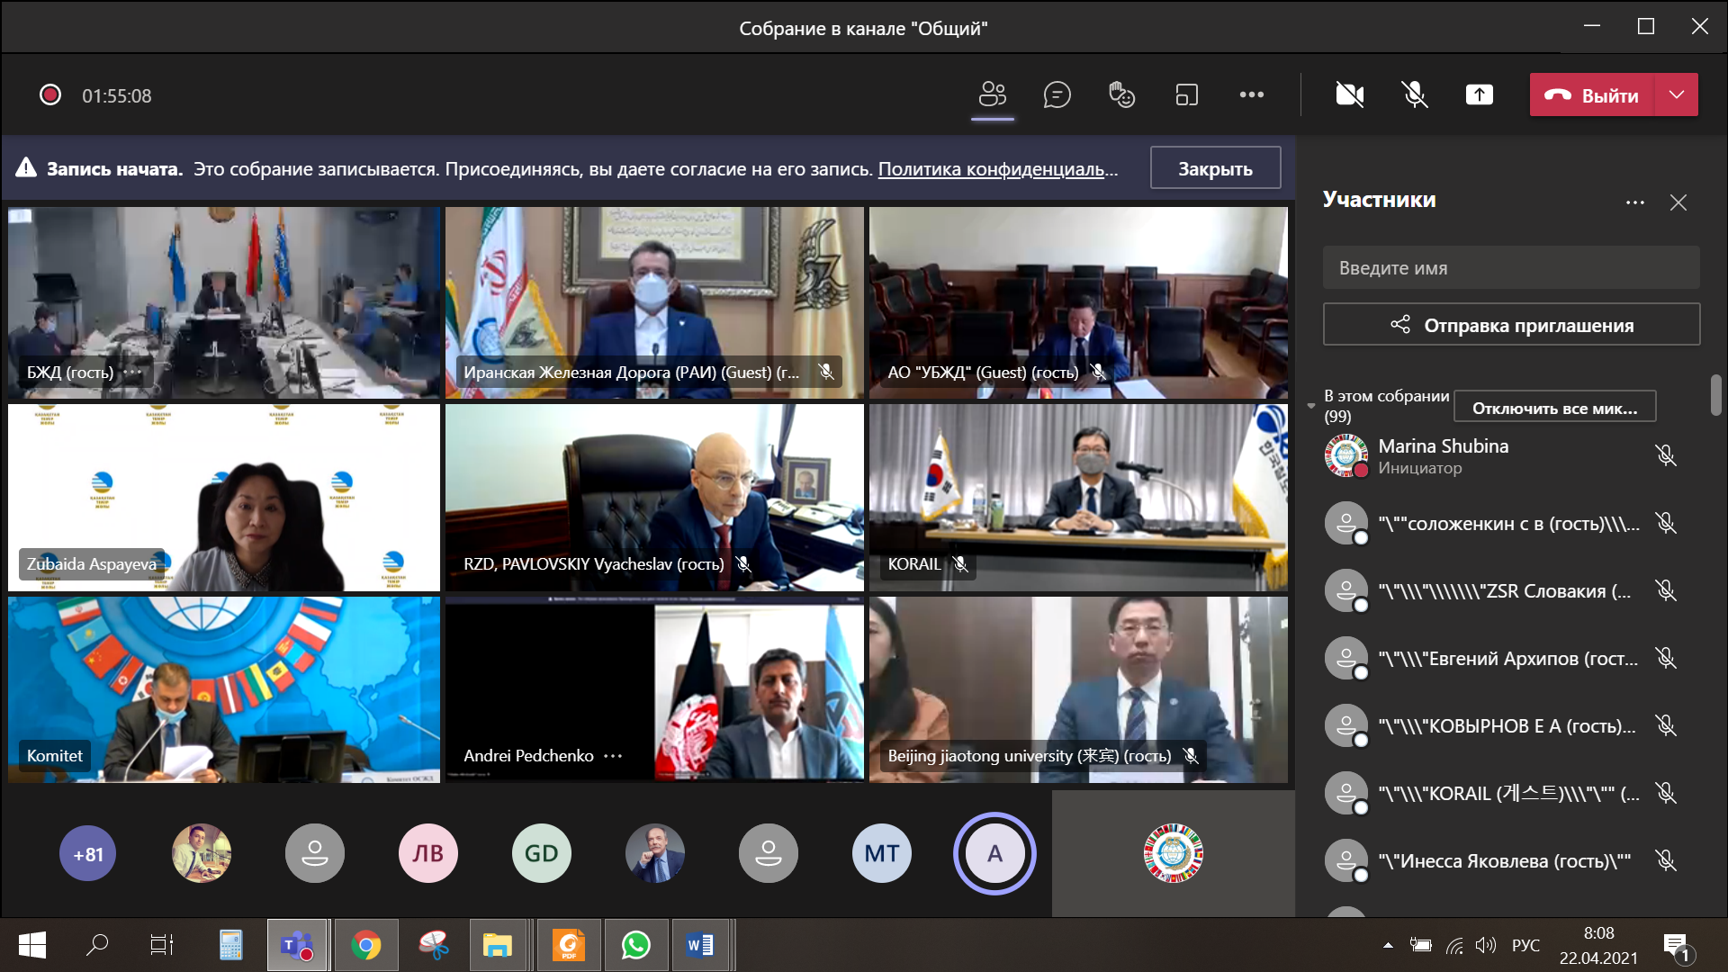Toggle mic icon for соложенкин с в

[x=1666, y=523]
